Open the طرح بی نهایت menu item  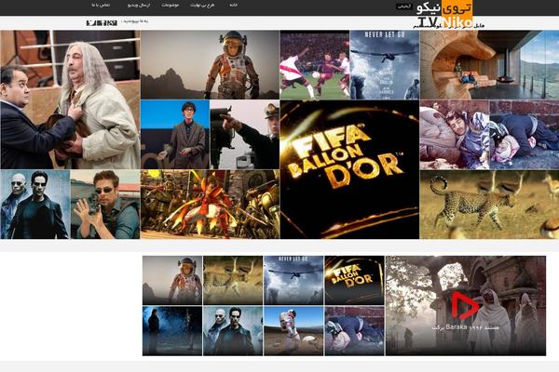(x=202, y=5)
